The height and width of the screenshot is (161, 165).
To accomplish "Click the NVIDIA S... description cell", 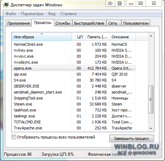I will coord(121,50).
